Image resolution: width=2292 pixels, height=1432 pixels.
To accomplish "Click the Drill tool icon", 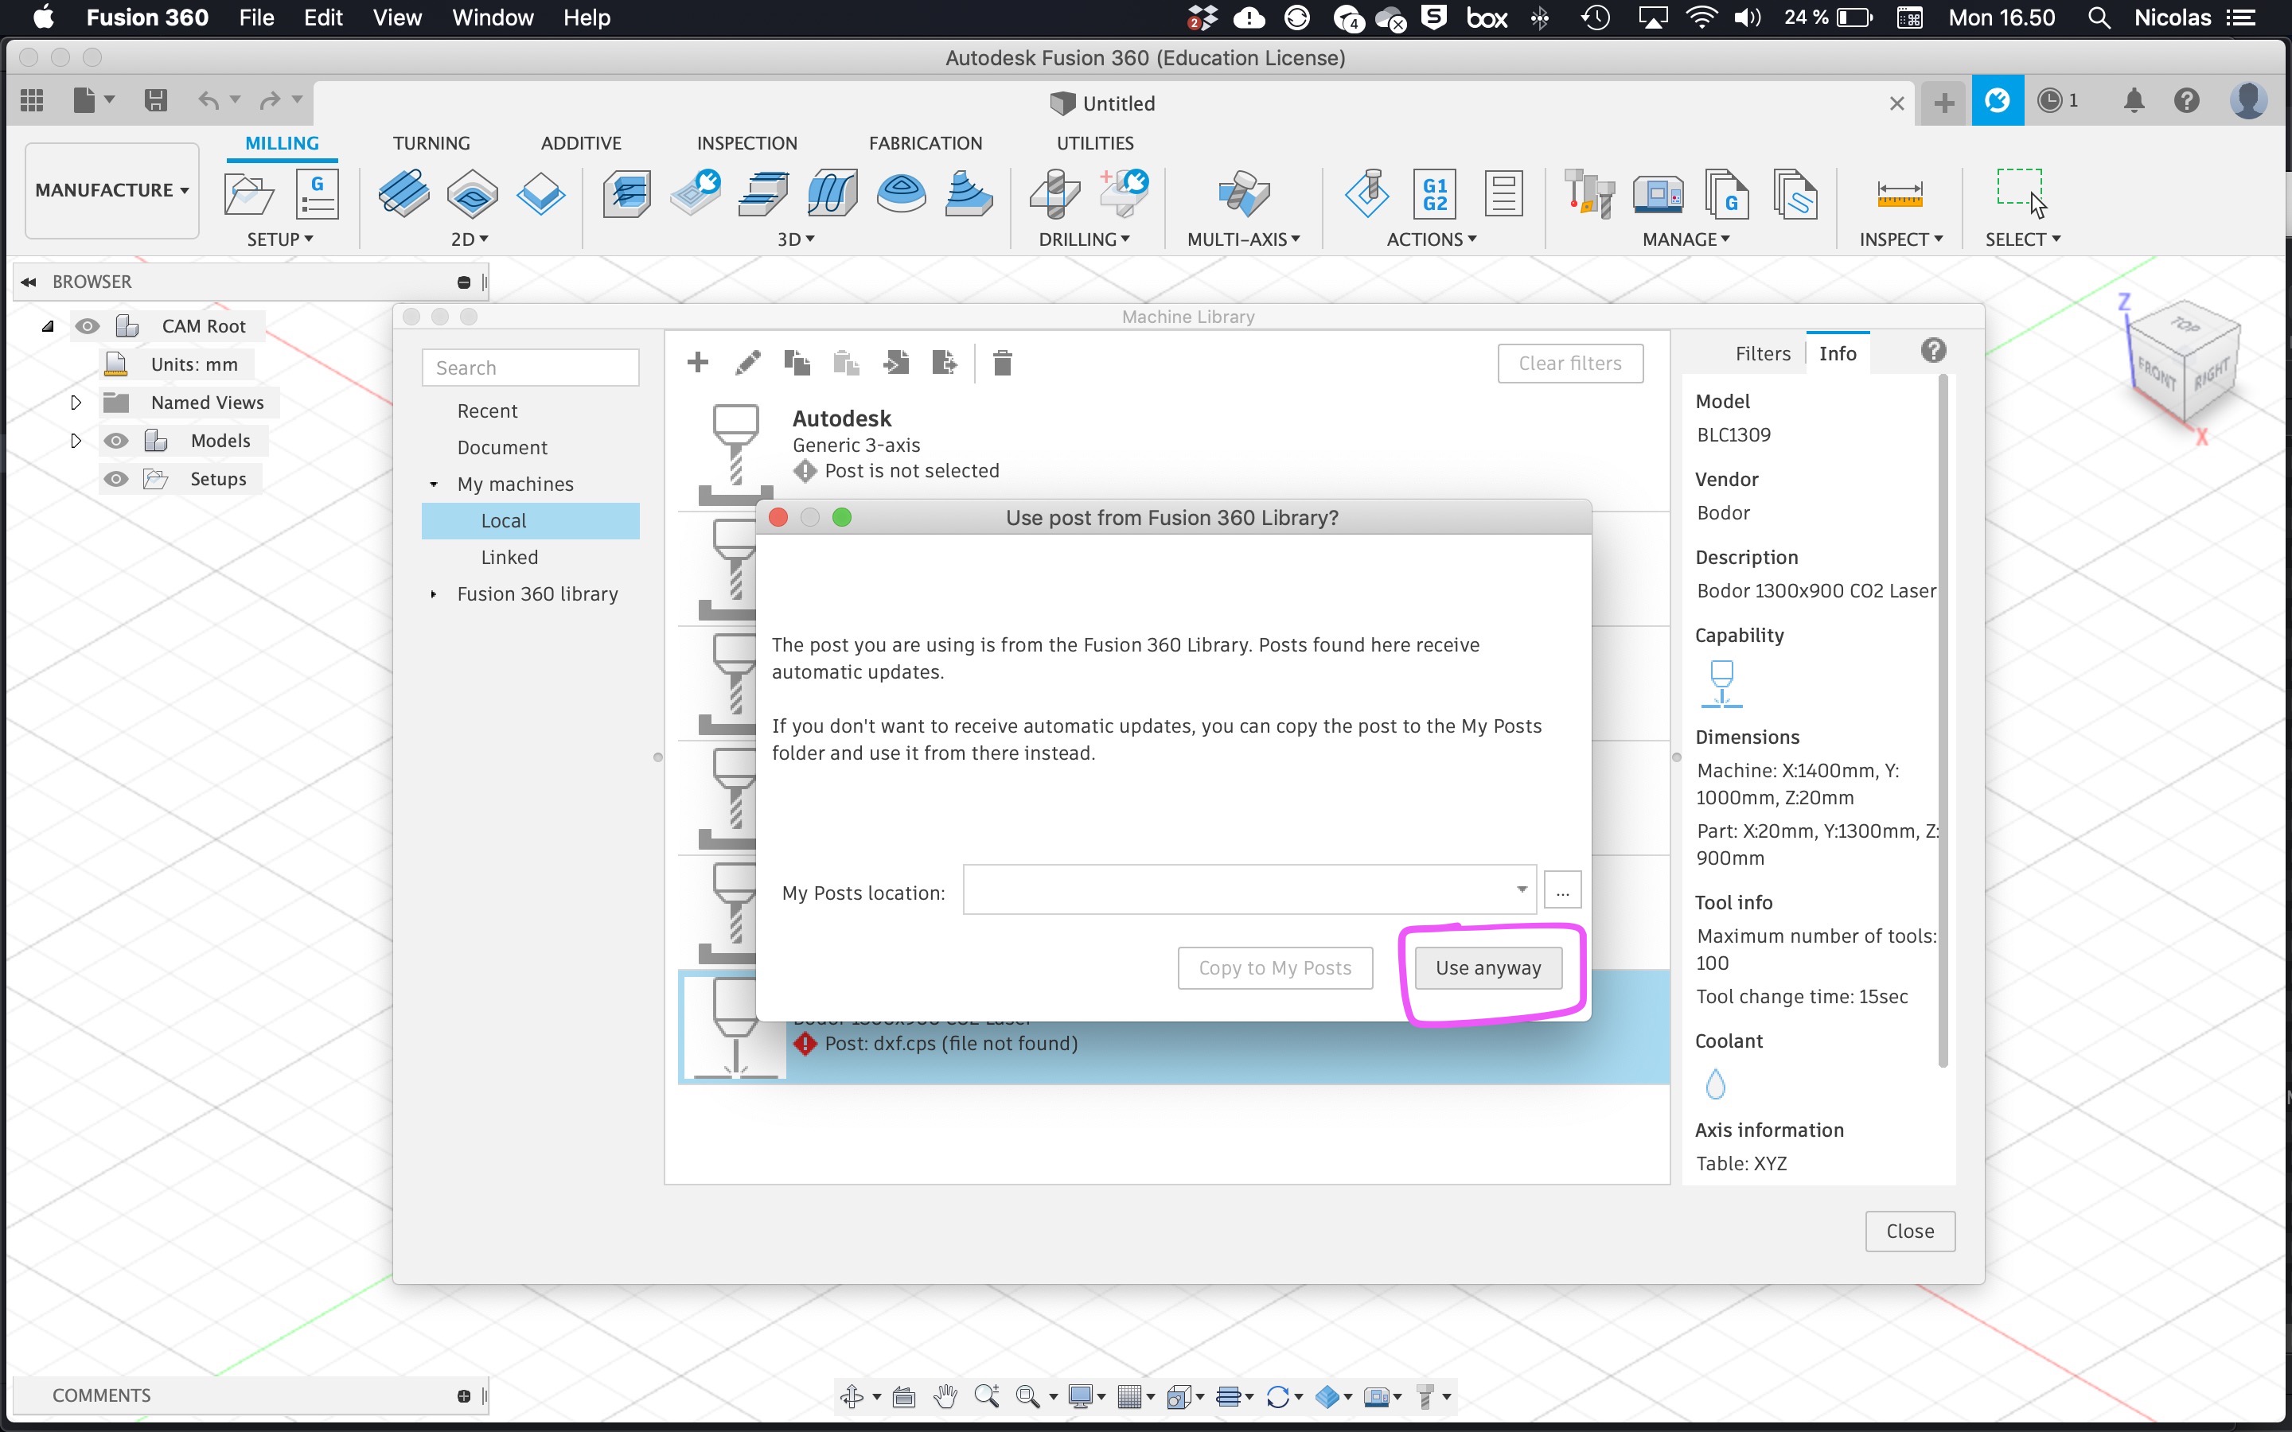I will pos(1055,194).
